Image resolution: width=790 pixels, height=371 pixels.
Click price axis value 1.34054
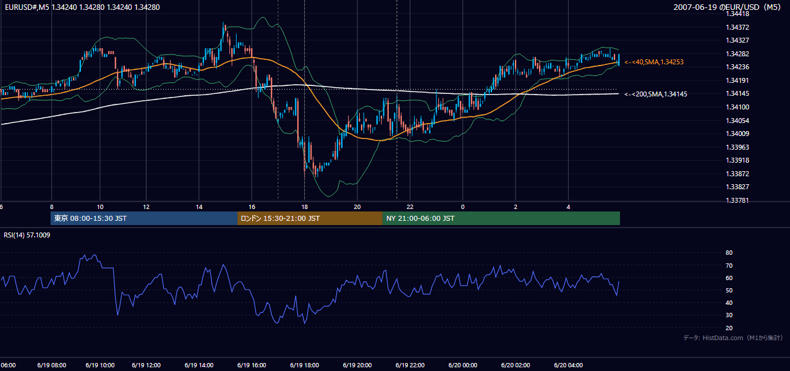pyautogui.click(x=738, y=121)
